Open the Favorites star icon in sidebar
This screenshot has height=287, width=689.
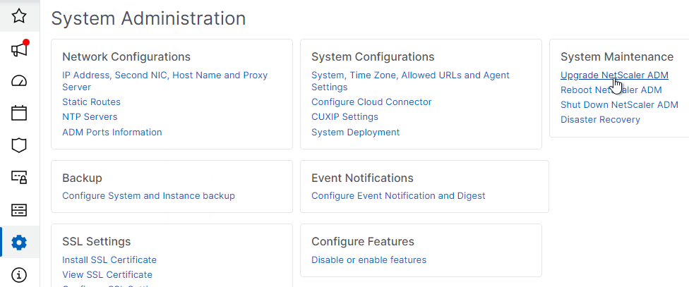pyautogui.click(x=19, y=16)
